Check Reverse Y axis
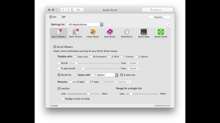Image resolution: width=220 pixels, height=123 pixels. (88, 82)
